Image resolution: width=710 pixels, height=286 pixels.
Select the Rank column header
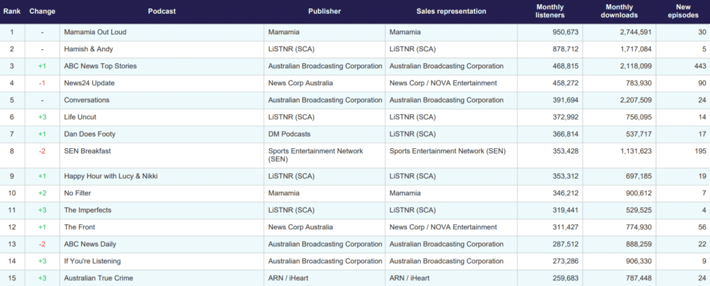click(x=12, y=11)
